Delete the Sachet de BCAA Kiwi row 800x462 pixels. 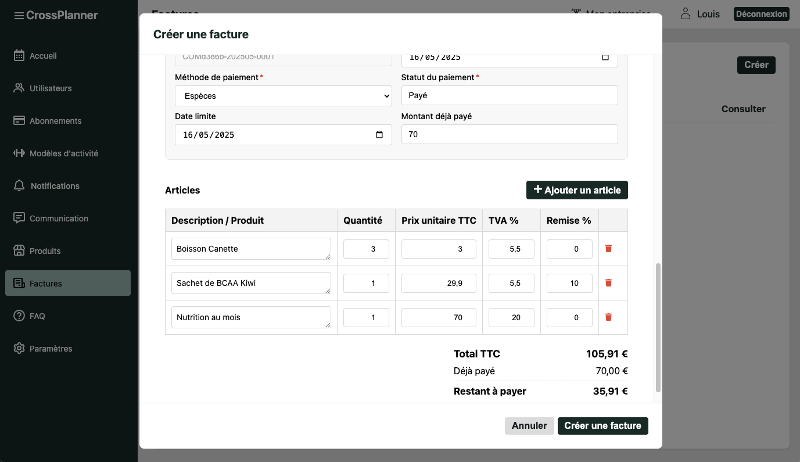(x=609, y=283)
